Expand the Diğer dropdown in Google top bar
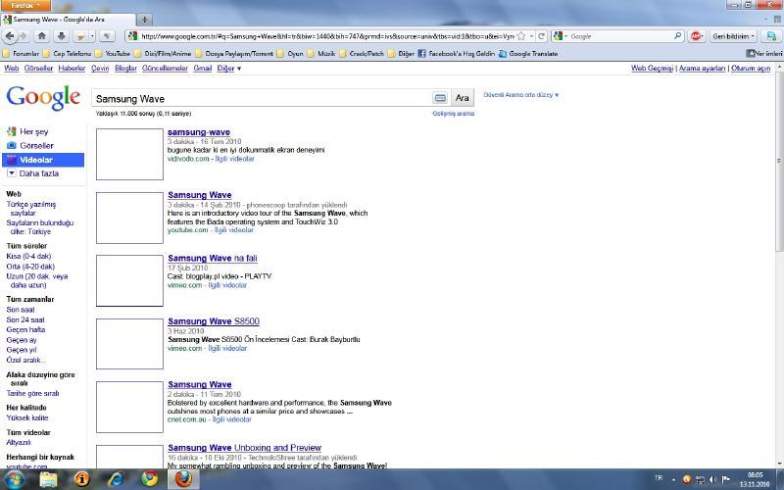This screenshot has height=490, width=784. [x=229, y=68]
